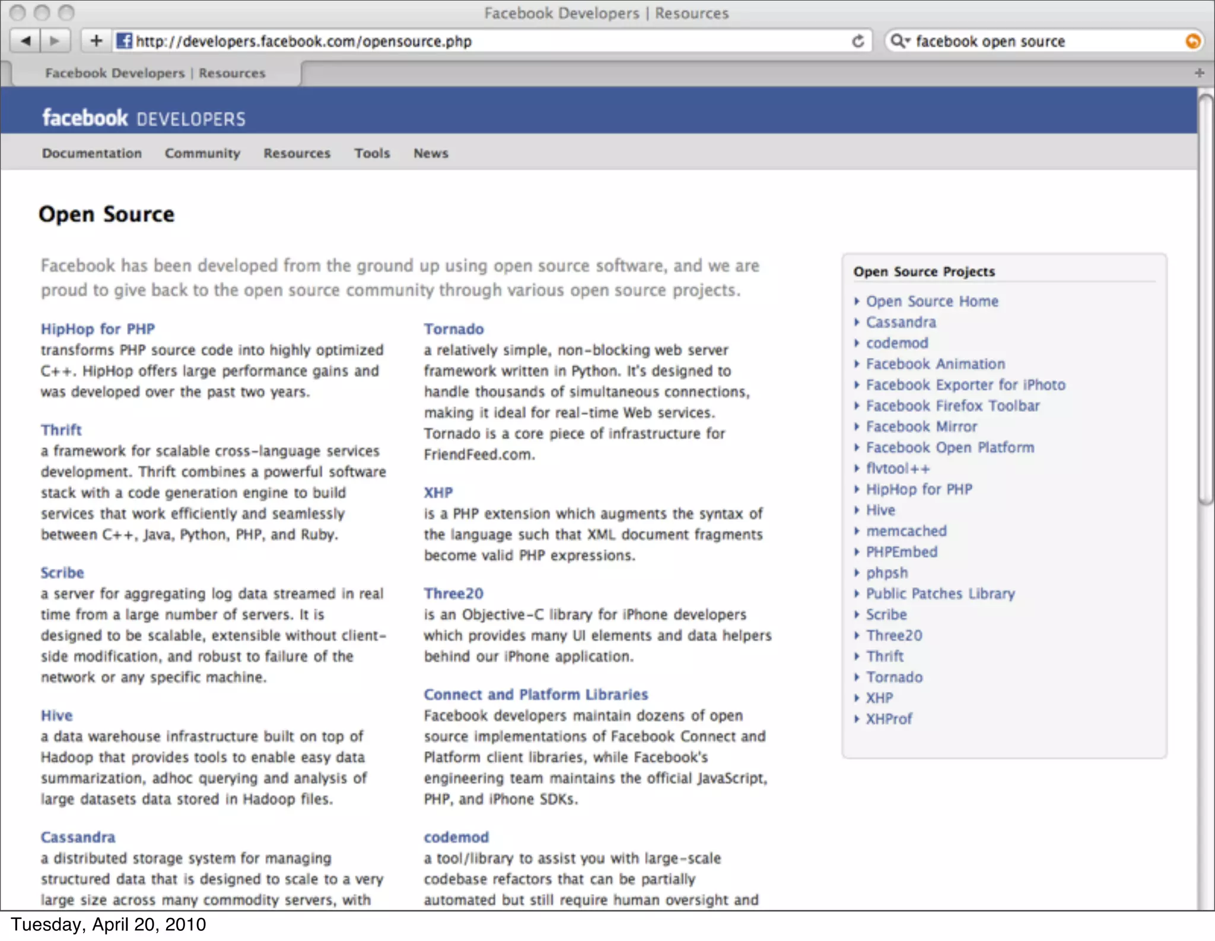This screenshot has height=941, width=1215.
Task: Open a new tab with the plus icon
Action: 1199,73
